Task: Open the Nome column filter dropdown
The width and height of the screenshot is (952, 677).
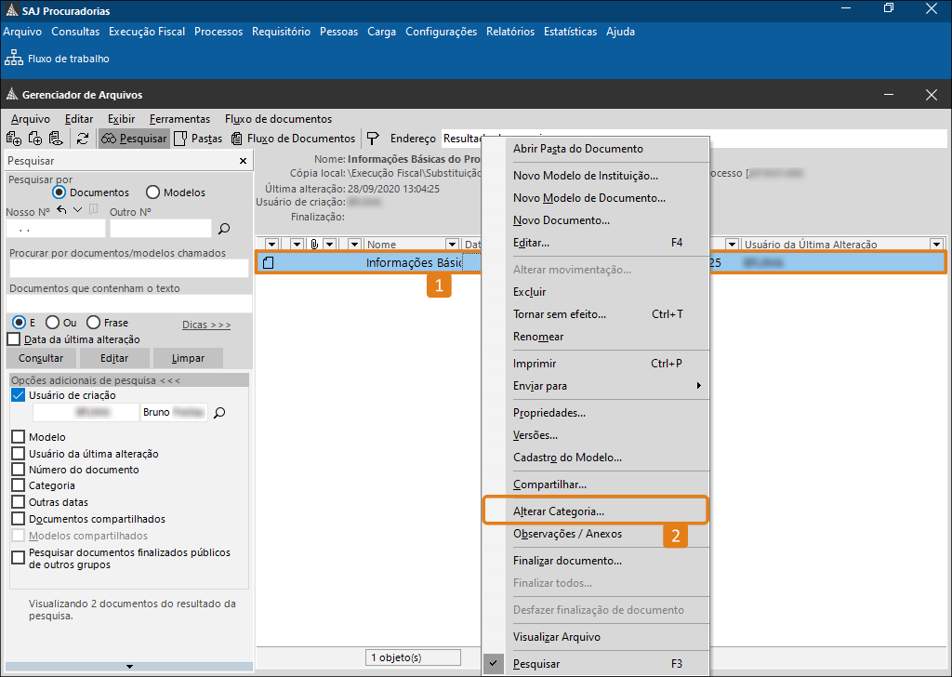Action: coord(356,245)
